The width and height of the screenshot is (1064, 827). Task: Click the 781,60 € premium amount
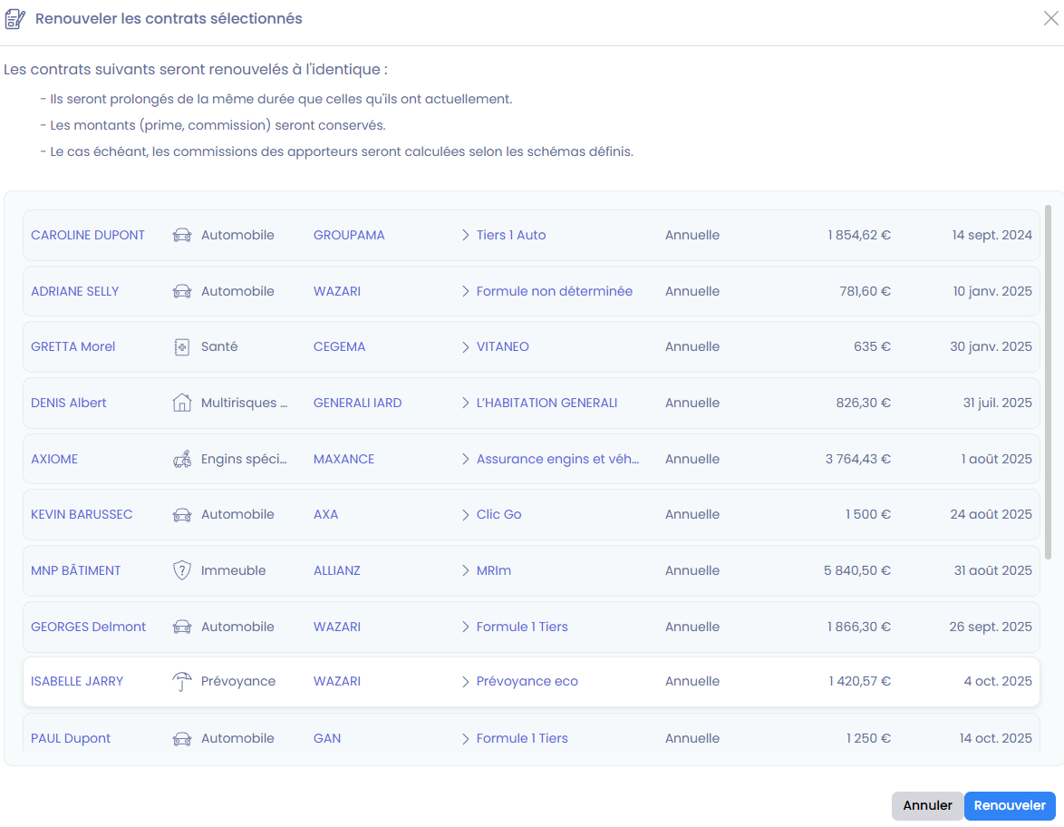pos(866,291)
